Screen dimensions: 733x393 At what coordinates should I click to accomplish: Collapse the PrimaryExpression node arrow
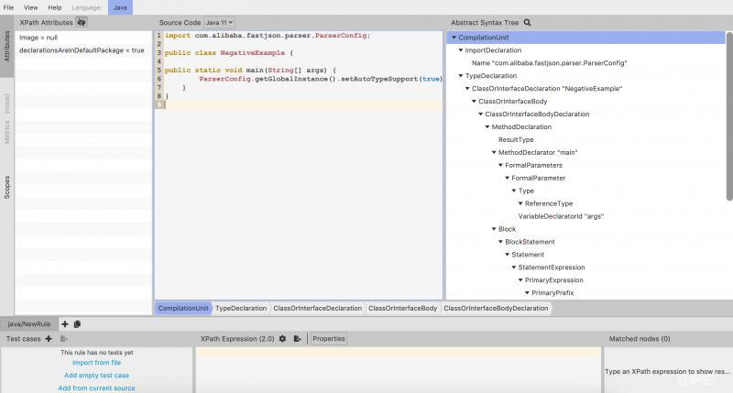520,280
